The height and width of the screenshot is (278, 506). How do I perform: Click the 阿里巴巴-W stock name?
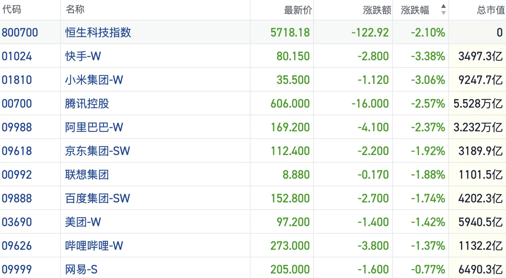point(94,127)
